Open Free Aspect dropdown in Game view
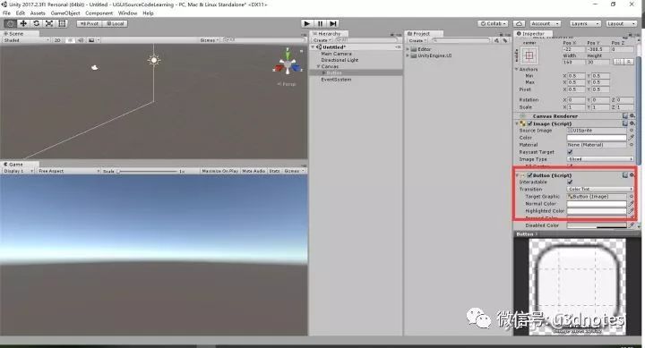Viewport: 645px width, 348px height. pyautogui.click(x=69, y=171)
